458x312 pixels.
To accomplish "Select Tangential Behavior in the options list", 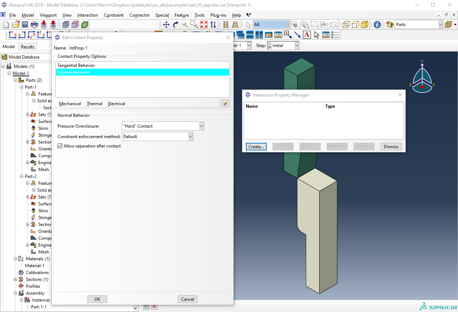I will [x=76, y=65].
